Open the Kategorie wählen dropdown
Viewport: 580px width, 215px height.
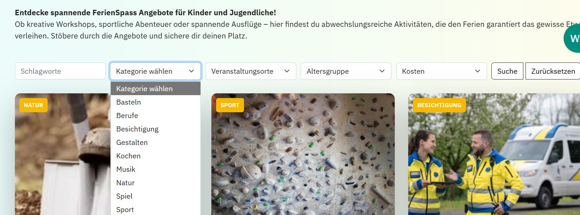click(x=155, y=71)
